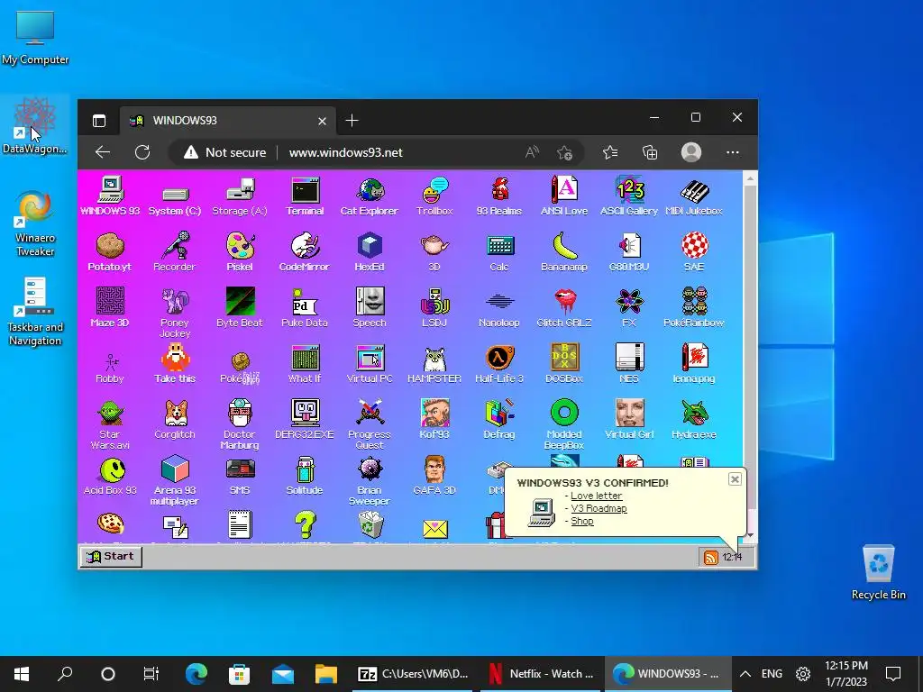Go back in the browser
Viewport: 923px width, 692px height.
103,152
